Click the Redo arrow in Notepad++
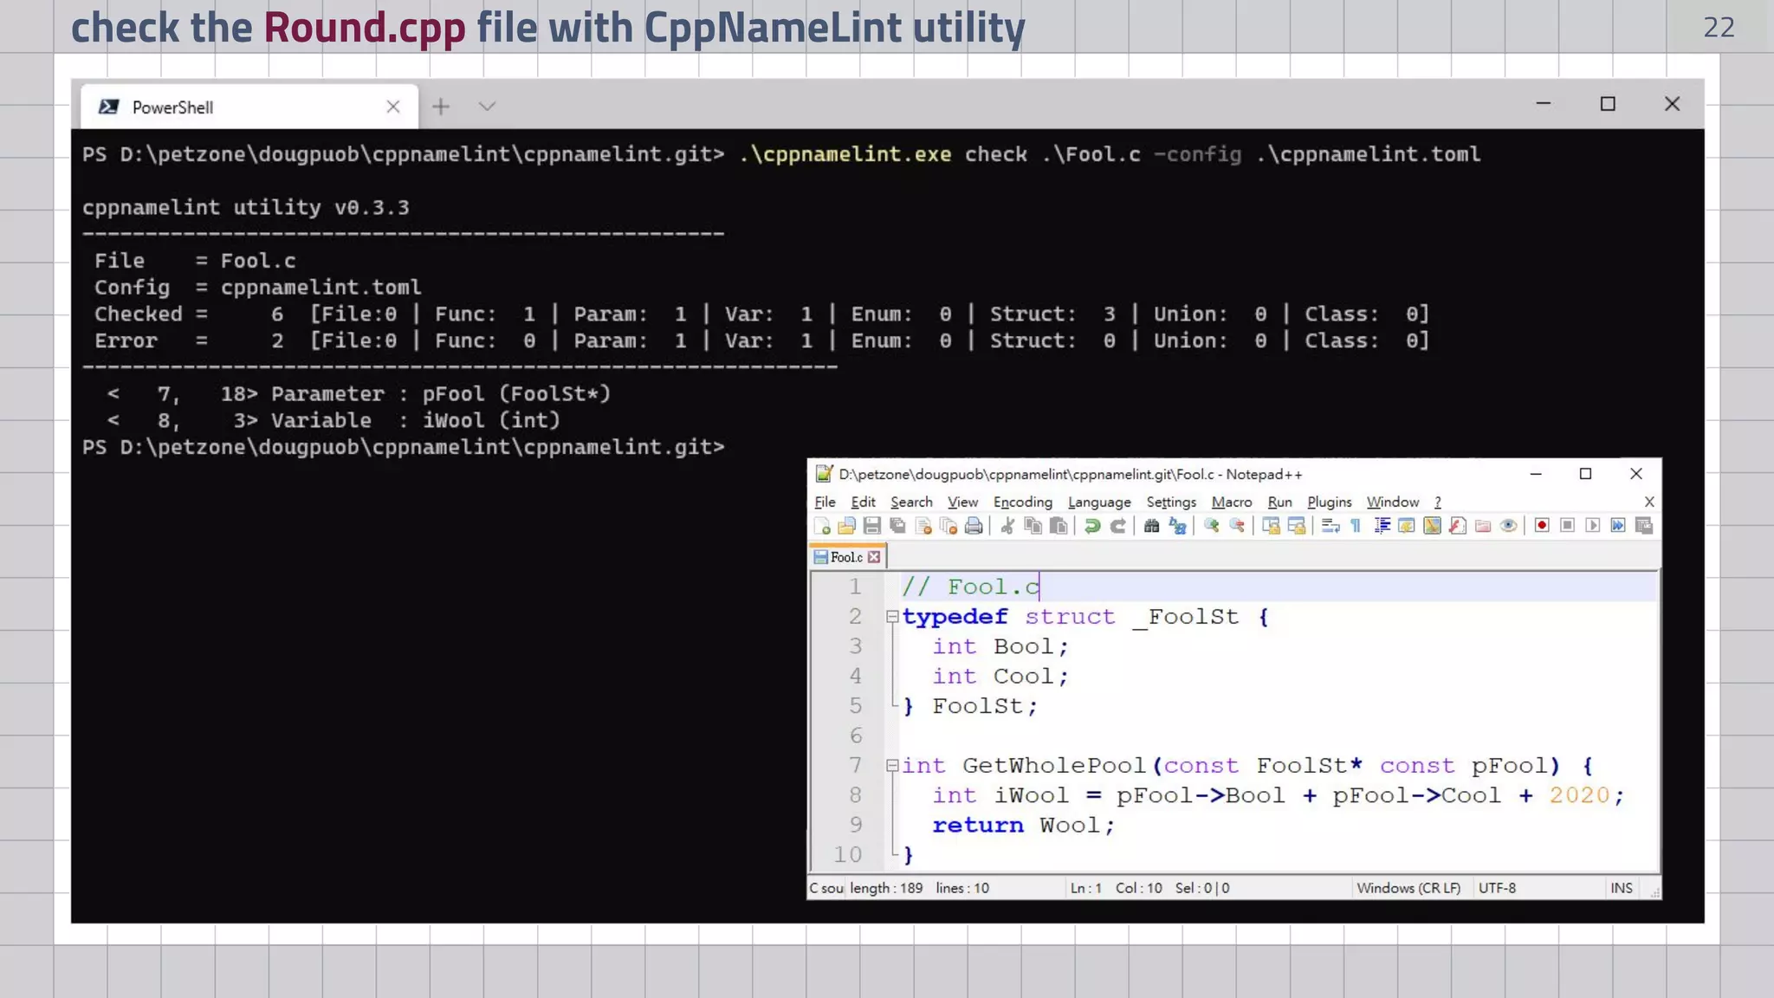This screenshot has height=998, width=1774. point(1118,526)
